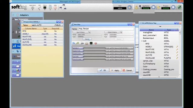The width and height of the screenshot is (193, 108).
Task: Open the View layout icon
Action: [x=50, y=8]
